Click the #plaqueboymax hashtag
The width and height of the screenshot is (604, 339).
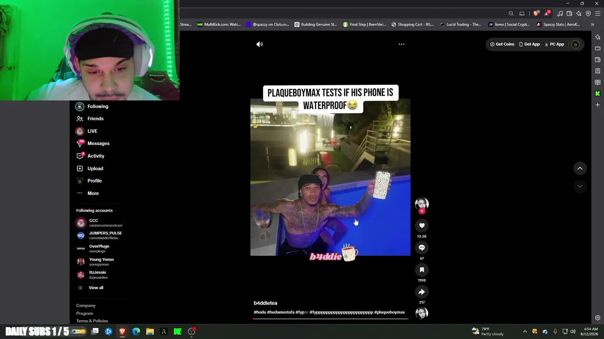[x=389, y=312]
